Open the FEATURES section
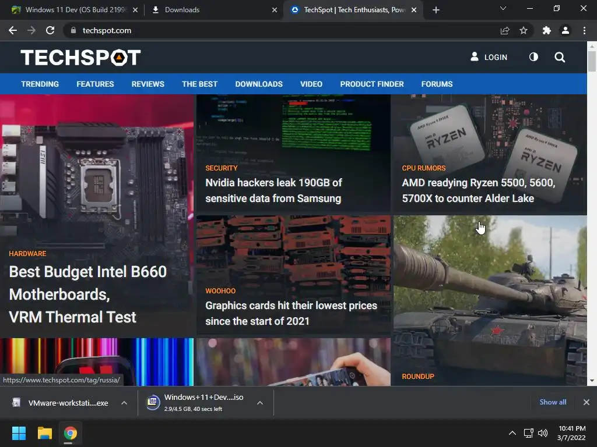Screen dimensions: 597x447 (95, 84)
